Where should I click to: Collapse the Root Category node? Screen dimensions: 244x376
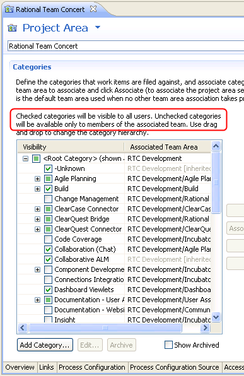(26, 158)
